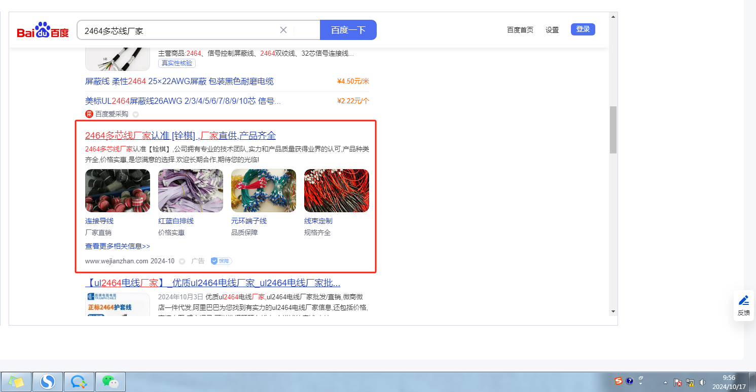Click the 百度一下 search button
This screenshot has height=392, width=756.
click(348, 30)
